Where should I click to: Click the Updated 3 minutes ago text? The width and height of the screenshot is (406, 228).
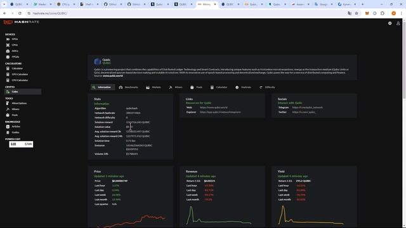108,176
